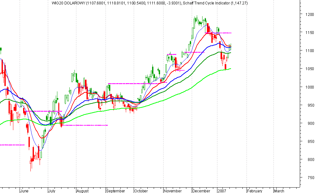The width and height of the screenshot is (315, 193).
Task: Click the February month label
Action: click(255, 191)
